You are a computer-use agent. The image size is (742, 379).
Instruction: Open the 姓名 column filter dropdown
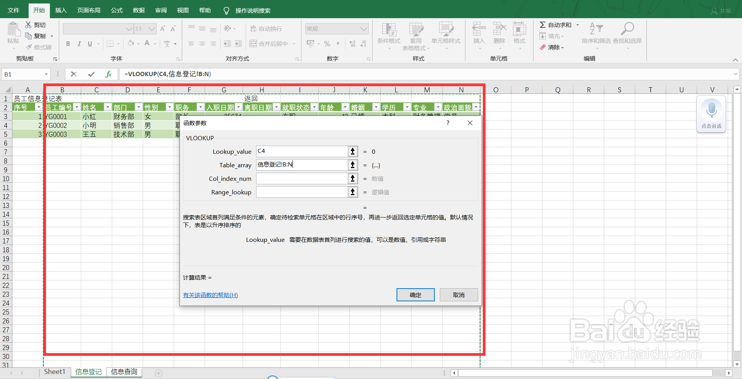[x=107, y=107]
